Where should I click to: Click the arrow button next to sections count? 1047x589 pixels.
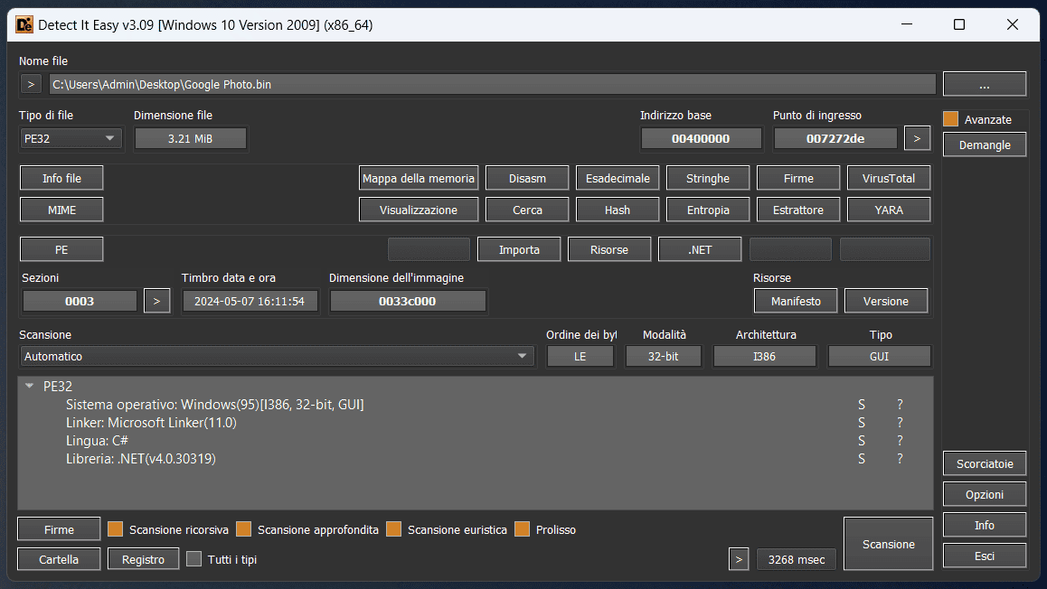point(156,301)
